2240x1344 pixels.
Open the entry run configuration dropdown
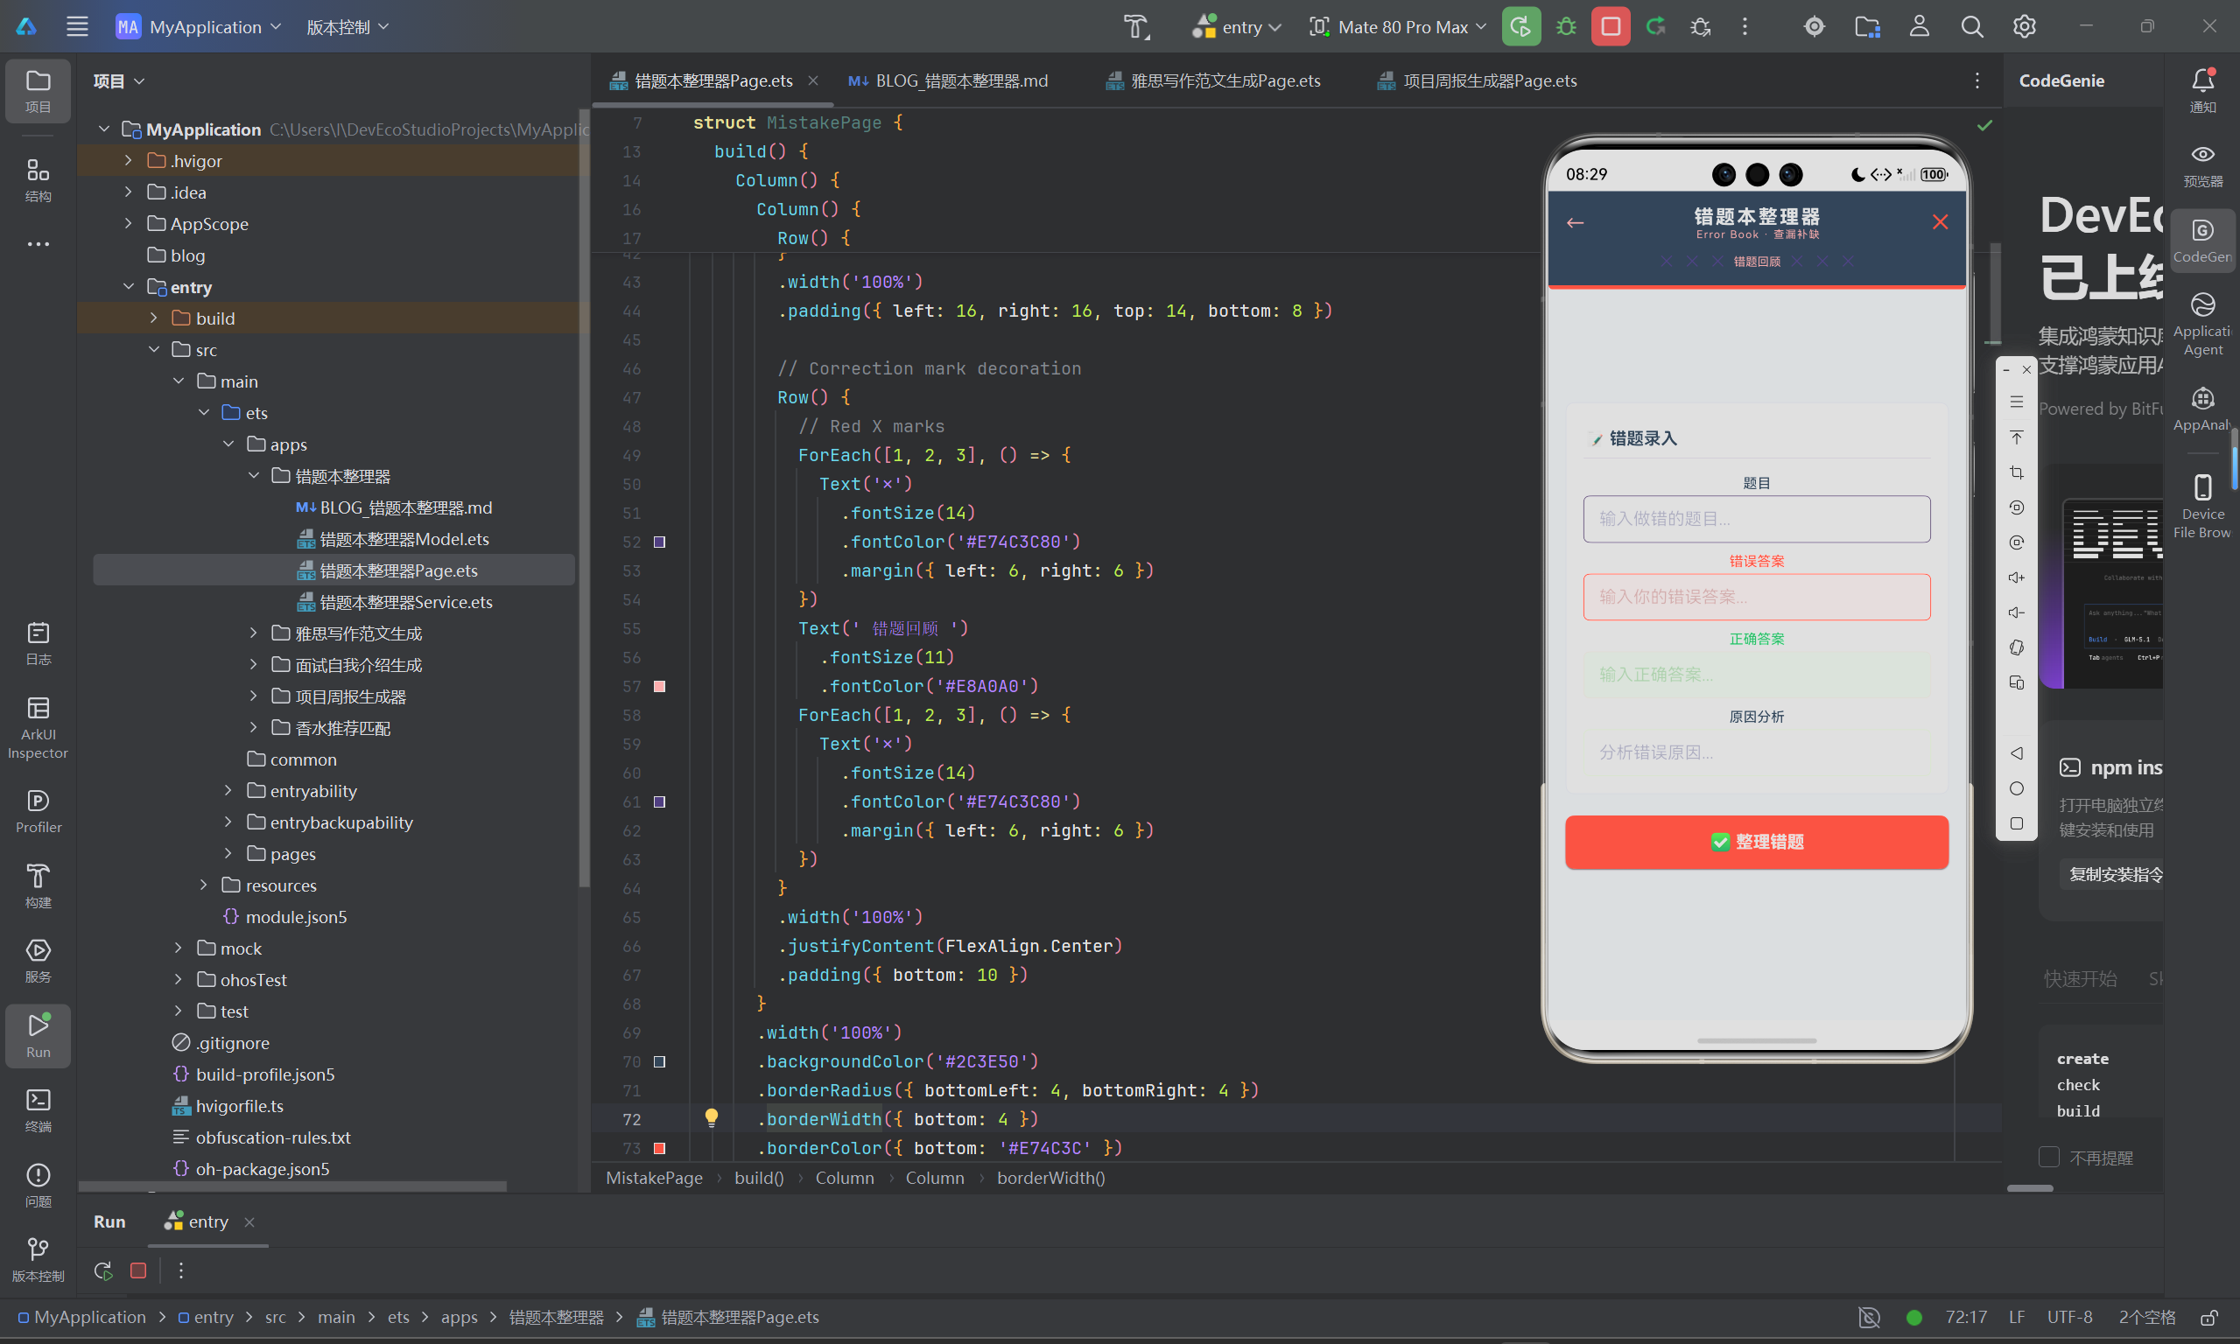(x=1239, y=27)
